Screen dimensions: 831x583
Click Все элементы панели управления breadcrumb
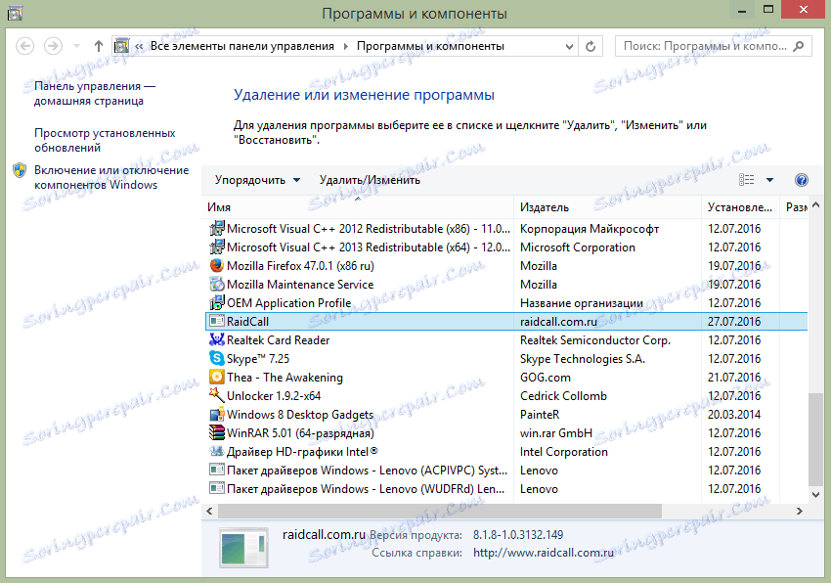pos(242,46)
